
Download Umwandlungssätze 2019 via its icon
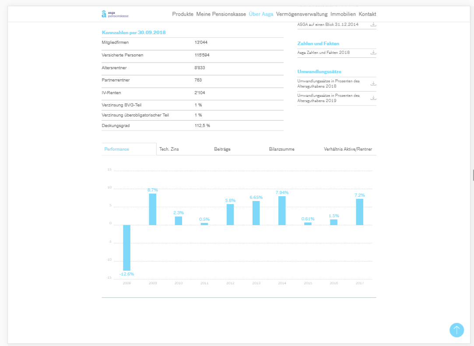pos(373,98)
